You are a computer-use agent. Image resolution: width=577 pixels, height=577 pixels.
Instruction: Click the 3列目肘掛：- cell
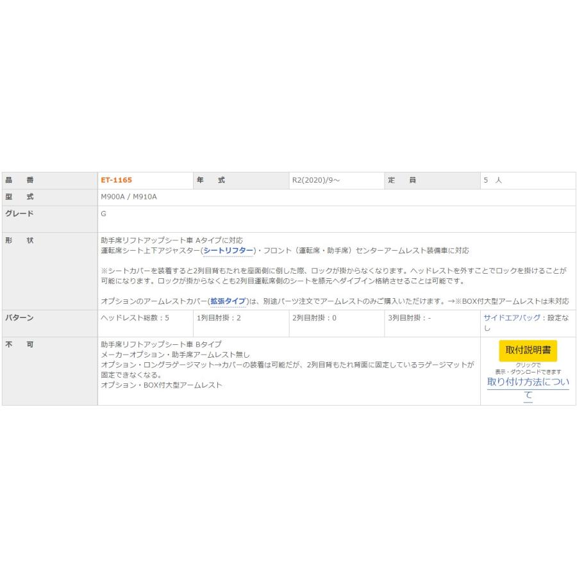pyautogui.click(x=409, y=317)
